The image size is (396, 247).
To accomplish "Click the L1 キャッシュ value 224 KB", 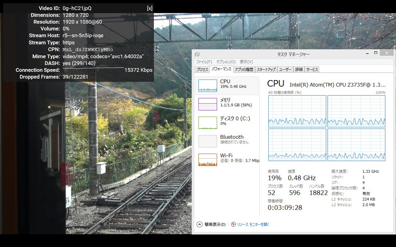I will point(368,199).
